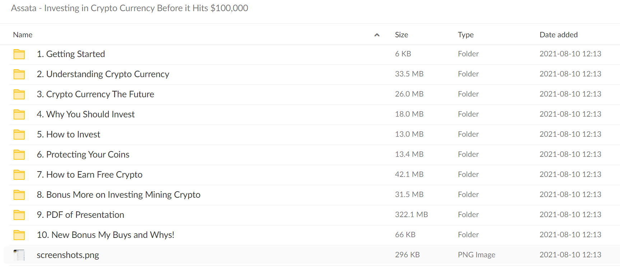
Task: Click folder icon beside 4. Why You Should Invest
Action: pos(19,114)
